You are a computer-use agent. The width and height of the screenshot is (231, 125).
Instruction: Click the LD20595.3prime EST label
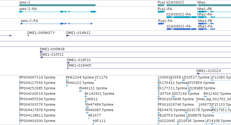coord(191,121)
